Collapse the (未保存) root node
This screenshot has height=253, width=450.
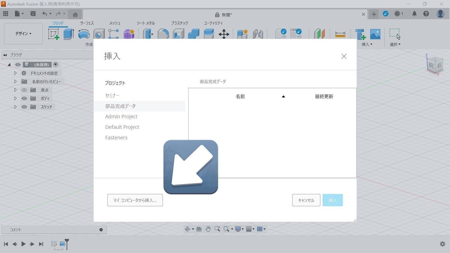pyautogui.click(x=9, y=65)
